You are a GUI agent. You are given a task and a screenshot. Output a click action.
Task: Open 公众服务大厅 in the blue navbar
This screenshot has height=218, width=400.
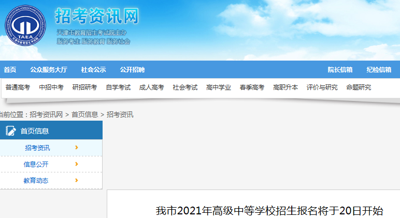(x=49, y=70)
